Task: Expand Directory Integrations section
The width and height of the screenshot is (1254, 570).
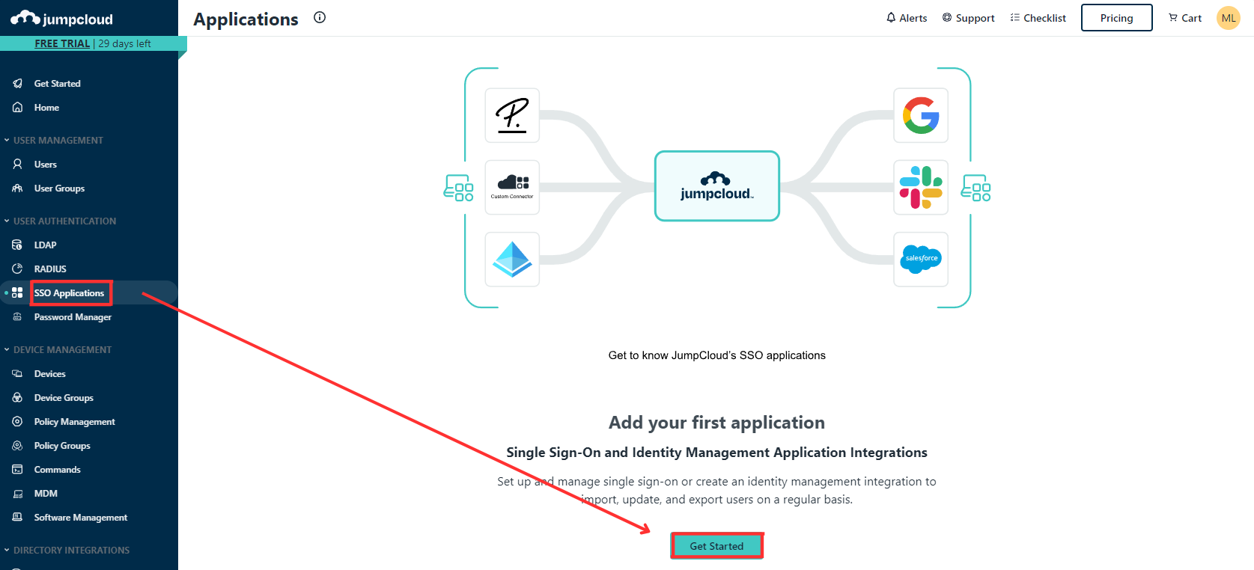Action: click(x=7, y=551)
